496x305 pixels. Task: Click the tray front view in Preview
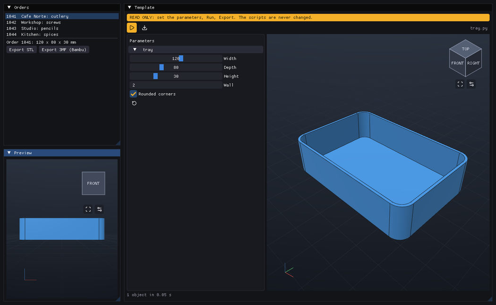[x=62, y=229]
